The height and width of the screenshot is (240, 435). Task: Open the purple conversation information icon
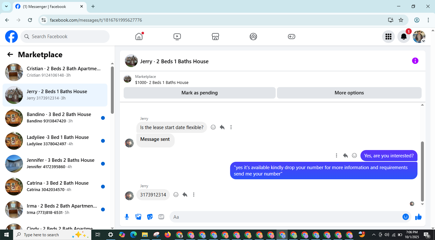pyautogui.click(x=415, y=61)
